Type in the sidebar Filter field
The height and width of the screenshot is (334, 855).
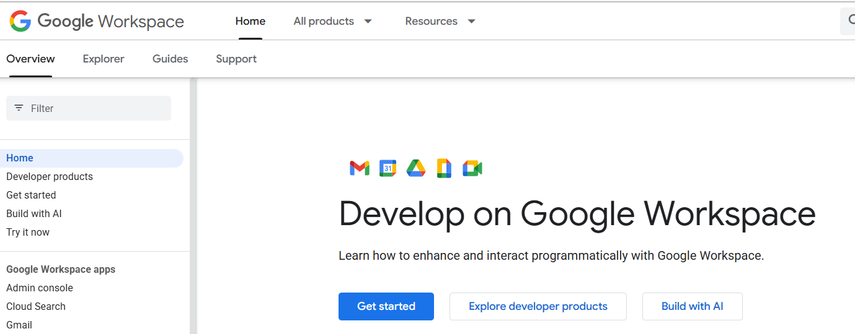pos(93,108)
